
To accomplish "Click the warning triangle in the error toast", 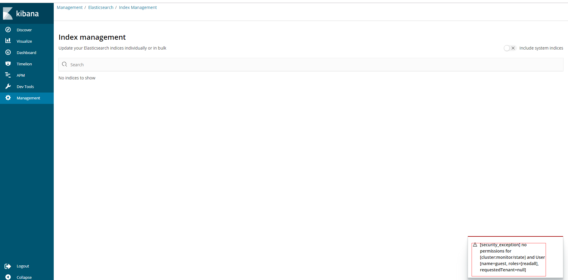I will pos(475,245).
